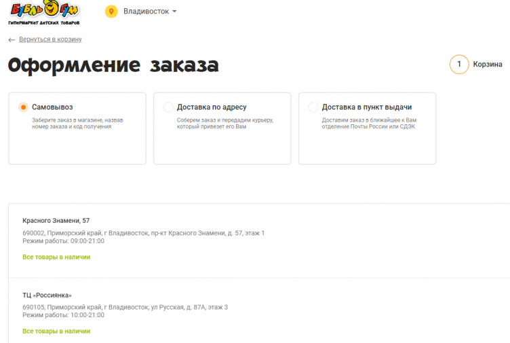Image resolution: width=510 pixels, height=343 pixels.
Task: Click description 'Заберите заказ в магазине'
Action: point(77,124)
